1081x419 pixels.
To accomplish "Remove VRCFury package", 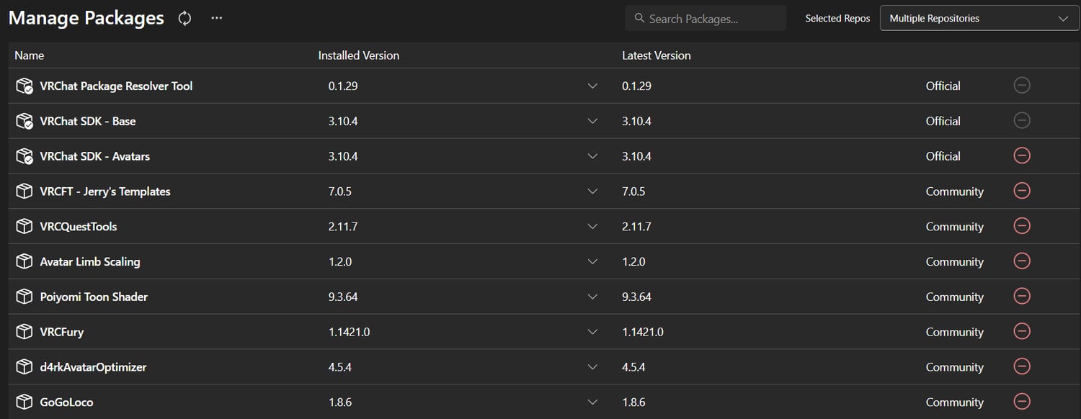I will coord(1022,331).
